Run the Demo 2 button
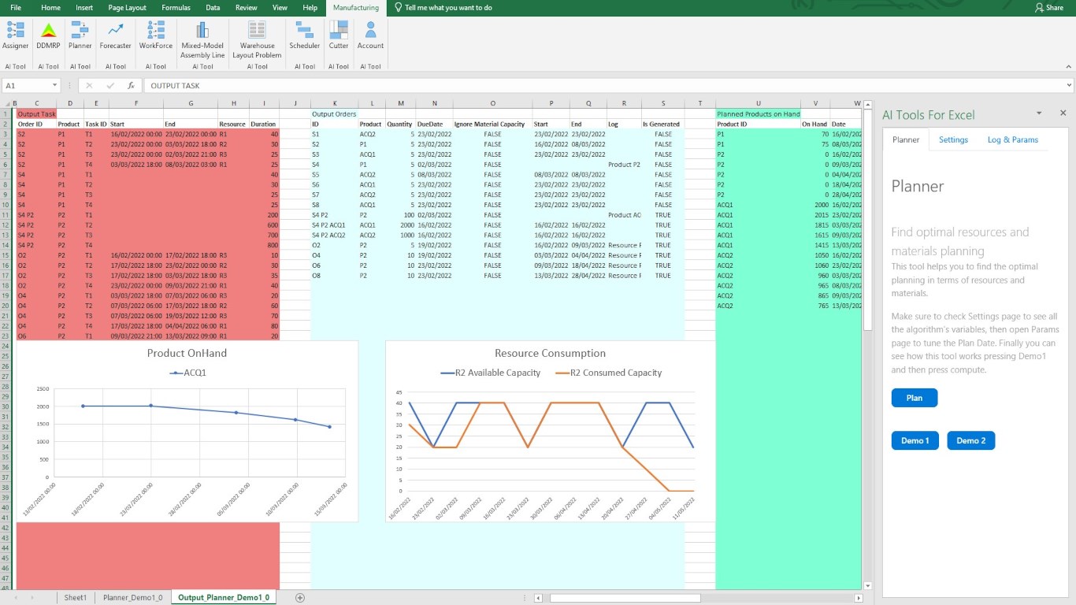This screenshot has width=1076, height=605. coord(971,440)
